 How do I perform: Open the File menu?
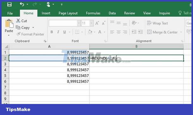[x=10, y=13]
